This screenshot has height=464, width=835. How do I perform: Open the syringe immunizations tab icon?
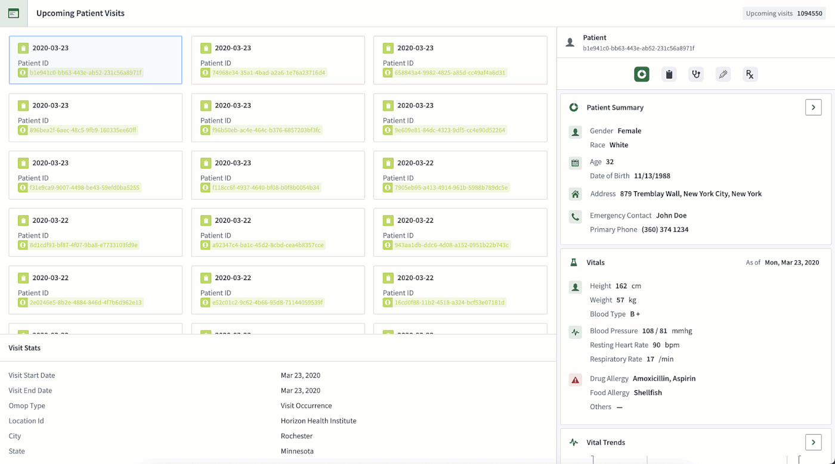723,74
